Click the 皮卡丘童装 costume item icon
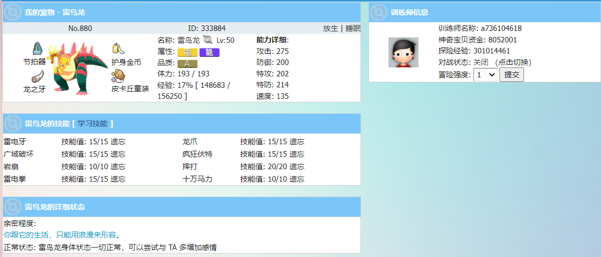Image resolution: width=601 pixels, height=257 pixels. pyautogui.click(x=118, y=76)
